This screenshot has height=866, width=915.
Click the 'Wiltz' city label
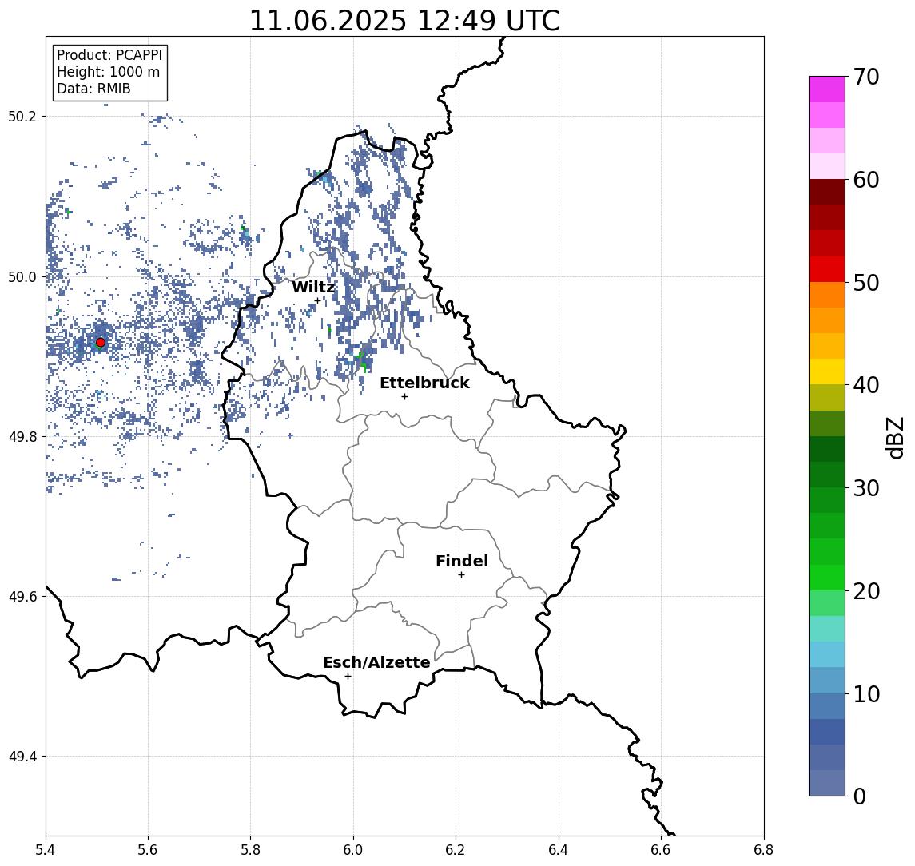[x=313, y=287]
